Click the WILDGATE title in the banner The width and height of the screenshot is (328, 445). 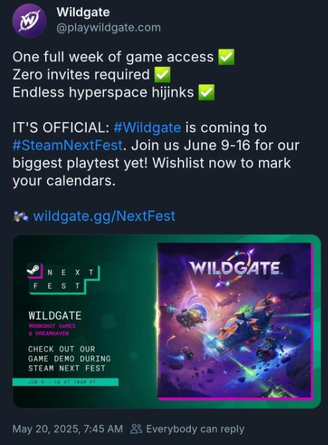pyautogui.click(x=55, y=316)
